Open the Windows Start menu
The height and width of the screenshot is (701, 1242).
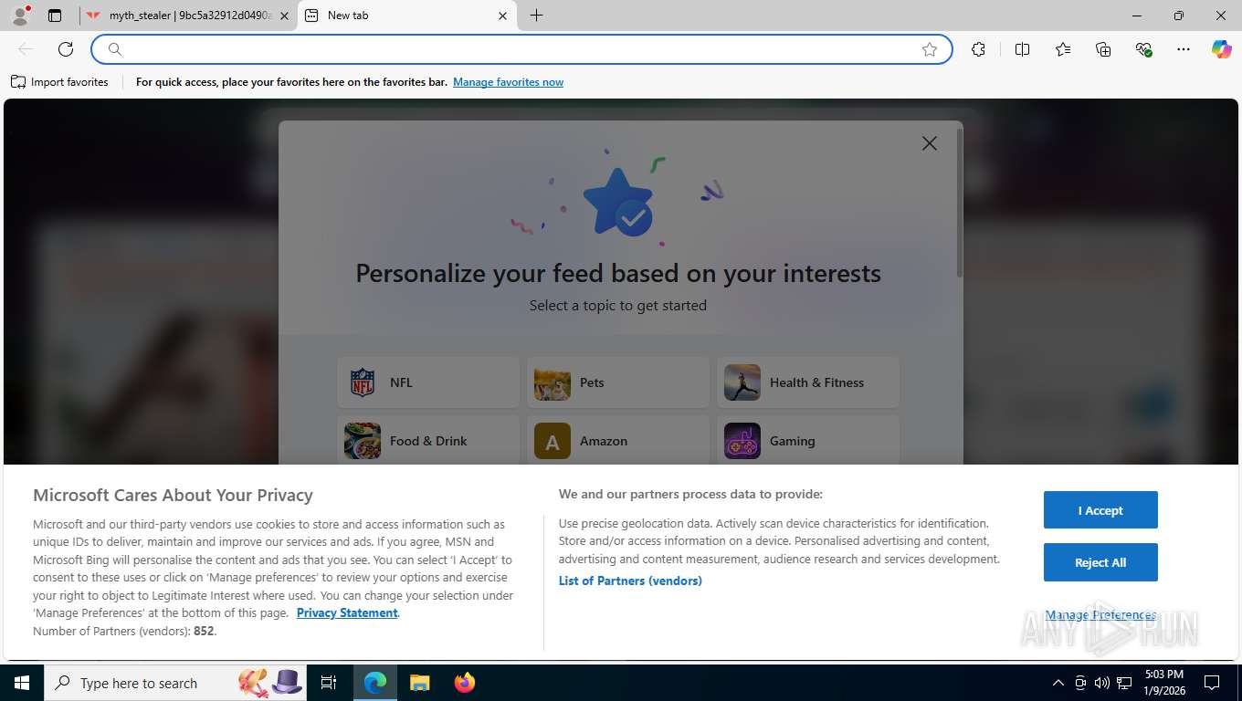21,683
